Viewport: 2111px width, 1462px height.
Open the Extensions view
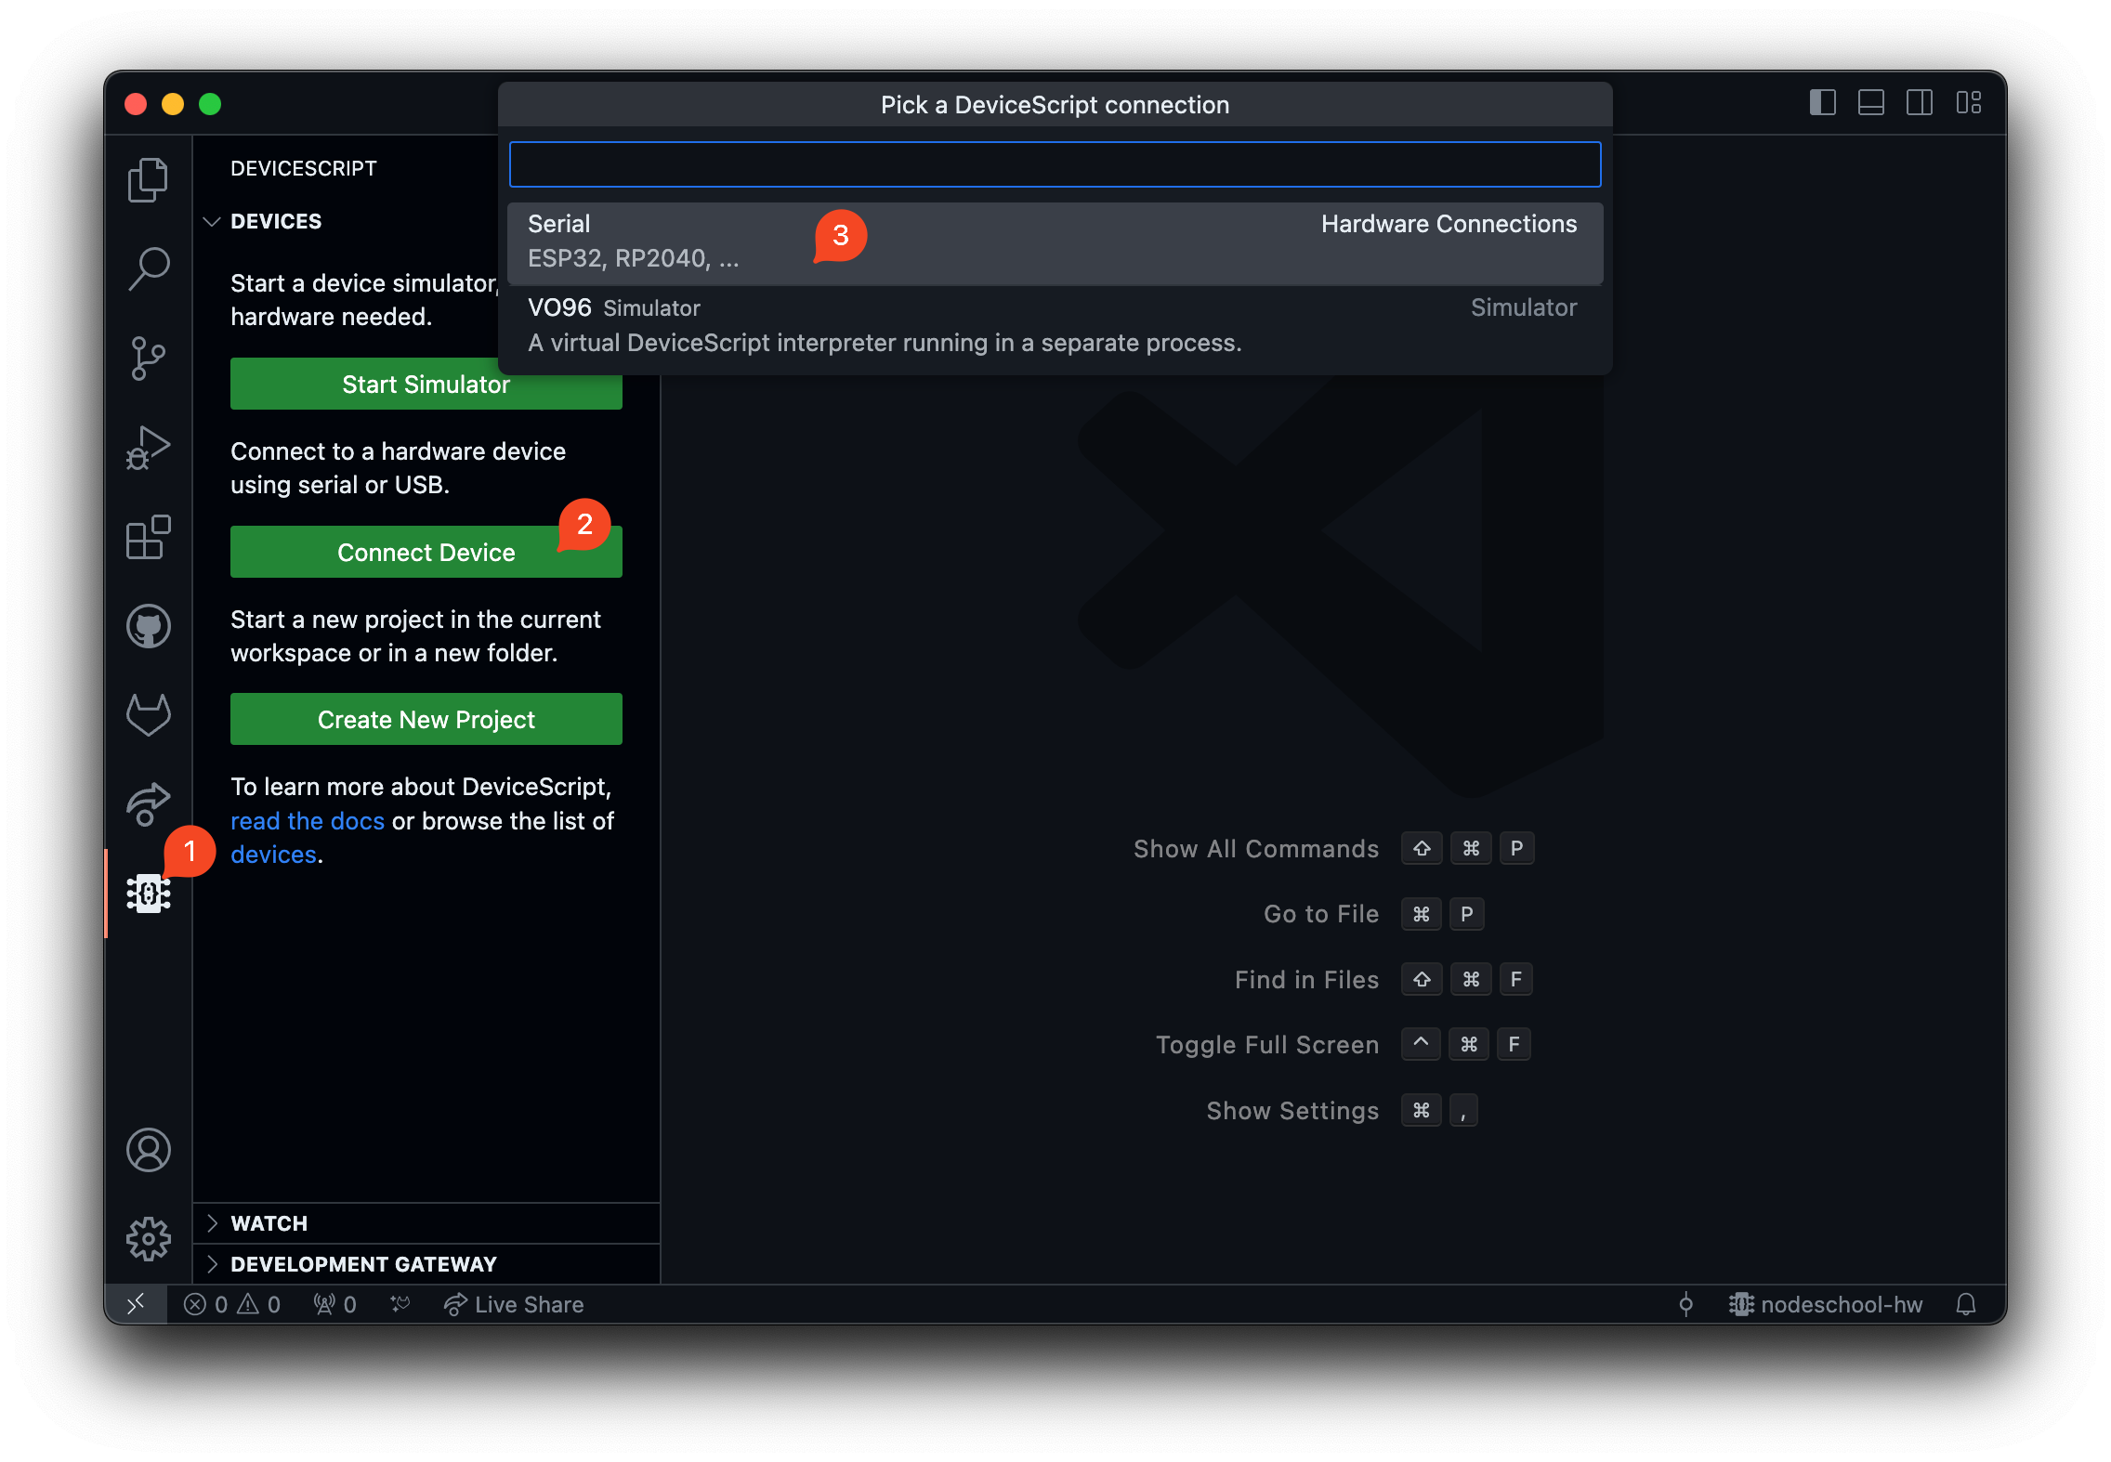pyautogui.click(x=149, y=537)
